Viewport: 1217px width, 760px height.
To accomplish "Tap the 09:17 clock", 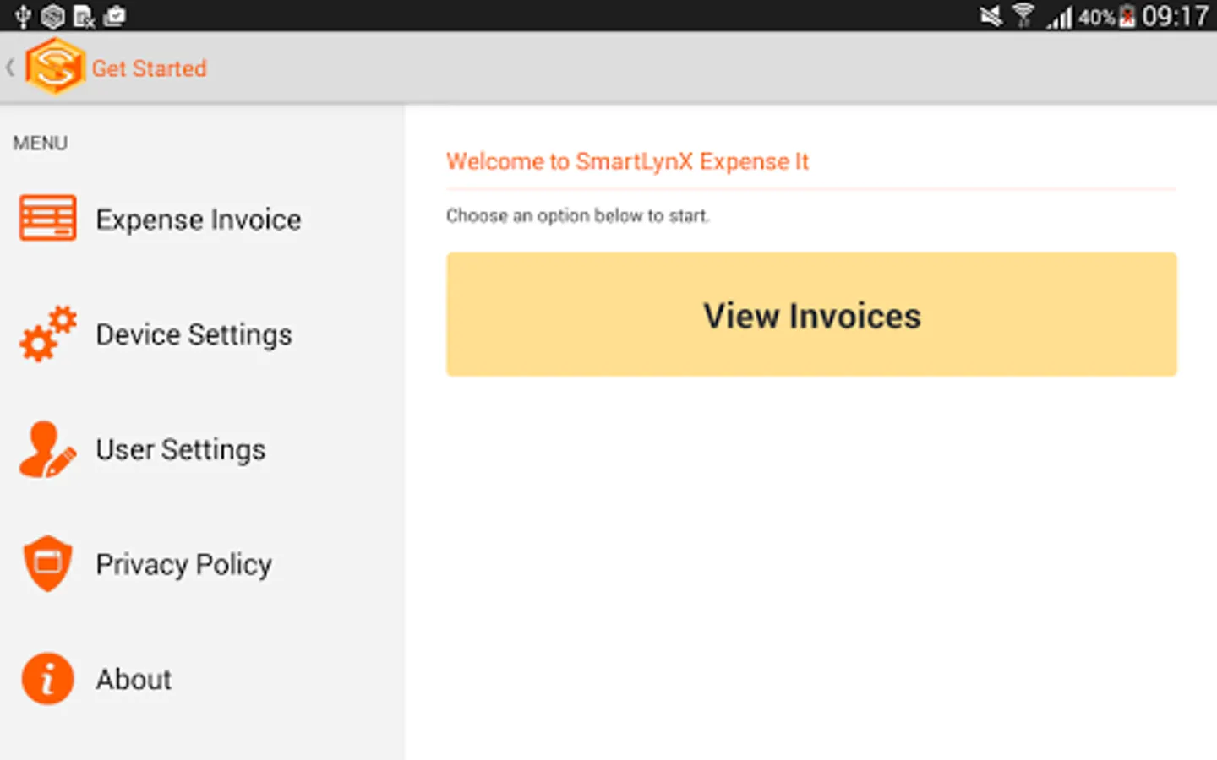I will (x=1175, y=16).
